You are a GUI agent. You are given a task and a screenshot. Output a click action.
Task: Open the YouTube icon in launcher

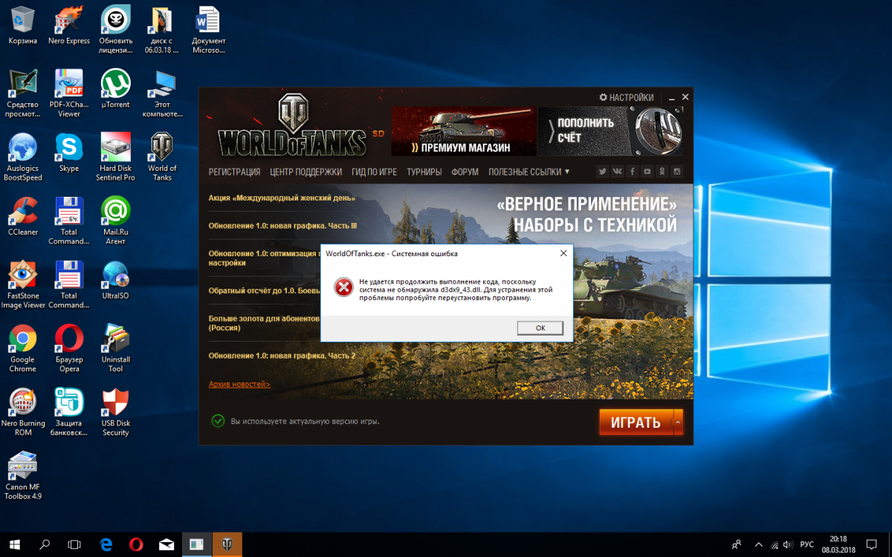tap(647, 172)
